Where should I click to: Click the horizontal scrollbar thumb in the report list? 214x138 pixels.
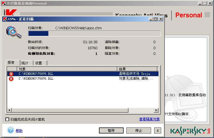[70, 110]
